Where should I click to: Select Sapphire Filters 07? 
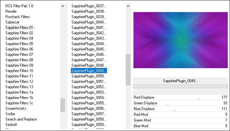tap(19, 55)
